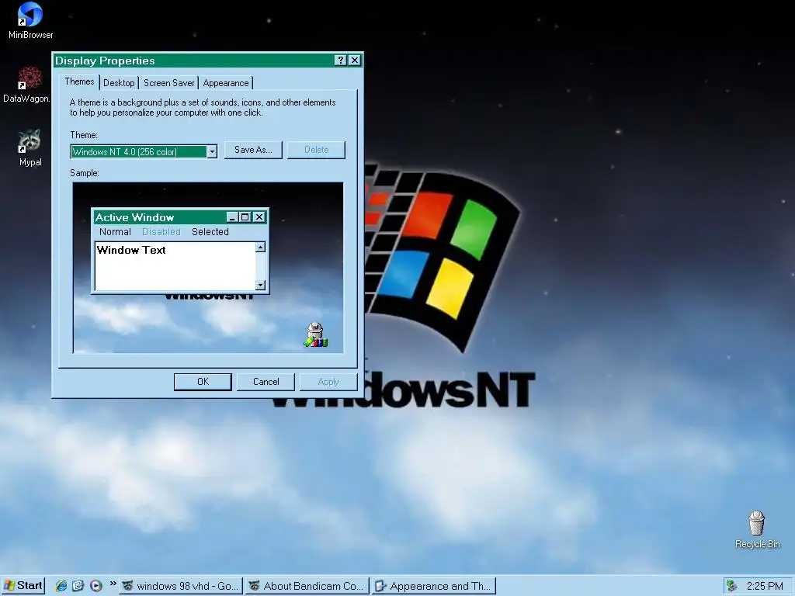The width and height of the screenshot is (795, 596).
Task: Click the system tray icon beside the clock
Action: (x=732, y=586)
